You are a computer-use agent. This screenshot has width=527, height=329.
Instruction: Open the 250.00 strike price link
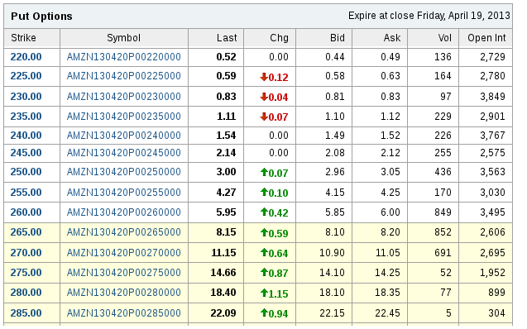pyautogui.click(x=26, y=172)
